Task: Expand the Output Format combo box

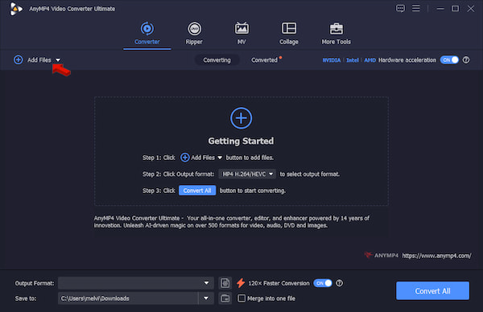Action: (136, 283)
